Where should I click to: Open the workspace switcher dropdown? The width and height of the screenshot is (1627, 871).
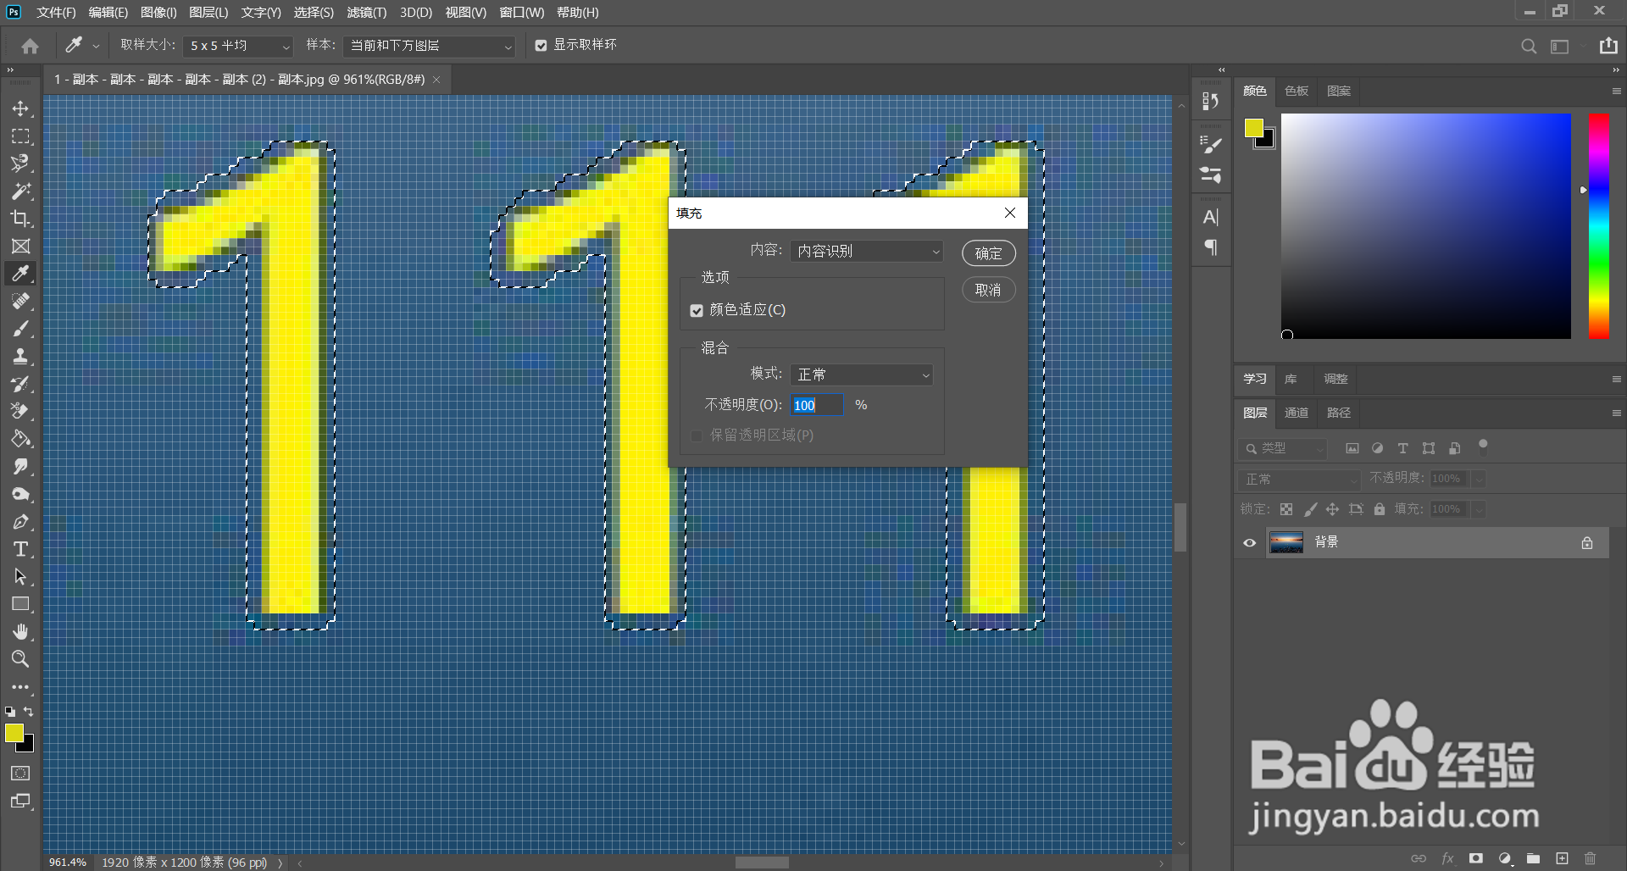click(x=1560, y=47)
